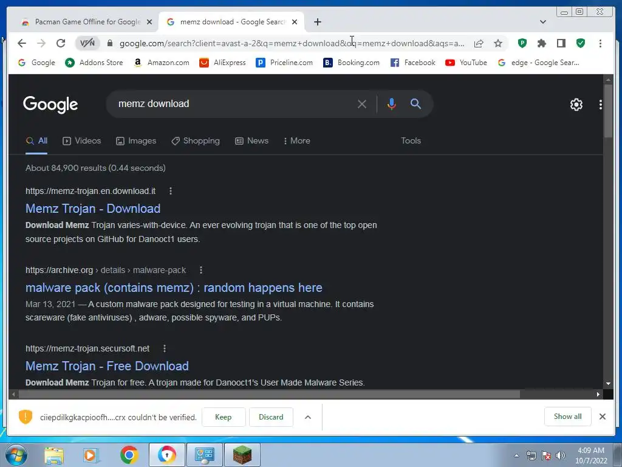The width and height of the screenshot is (622, 467).
Task: Open the VPN toggle in address bar
Action: (x=87, y=43)
